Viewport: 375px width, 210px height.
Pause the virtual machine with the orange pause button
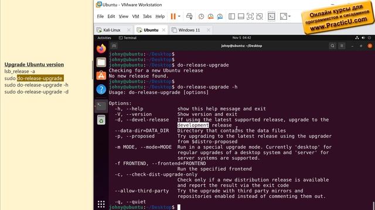[x=173, y=16]
